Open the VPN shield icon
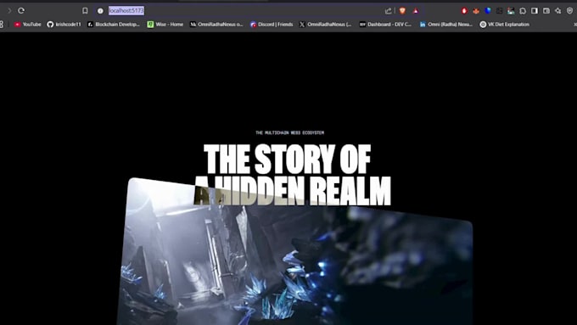 pos(569,11)
